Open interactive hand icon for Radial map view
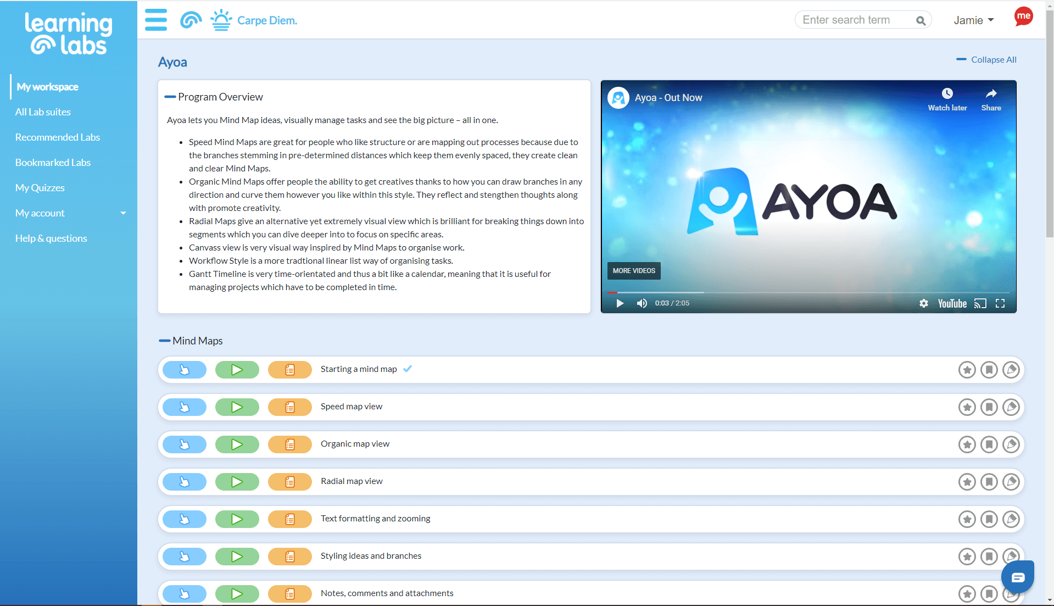This screenshot has width=1054, height=606. pos(185,482)
